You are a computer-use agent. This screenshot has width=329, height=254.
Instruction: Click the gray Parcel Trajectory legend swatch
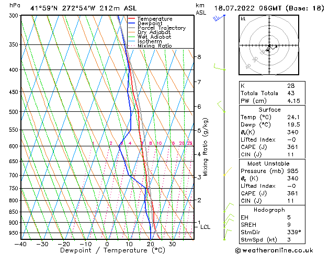pyautogui.click(x=131, y=28)
